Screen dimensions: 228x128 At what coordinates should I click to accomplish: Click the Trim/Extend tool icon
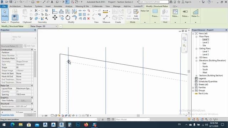pos(74,17)
